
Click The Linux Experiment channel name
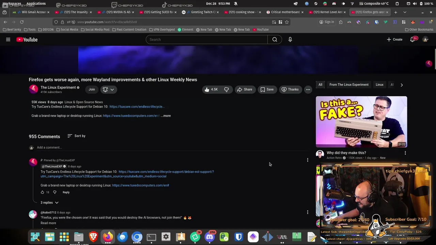click(58, 87)
